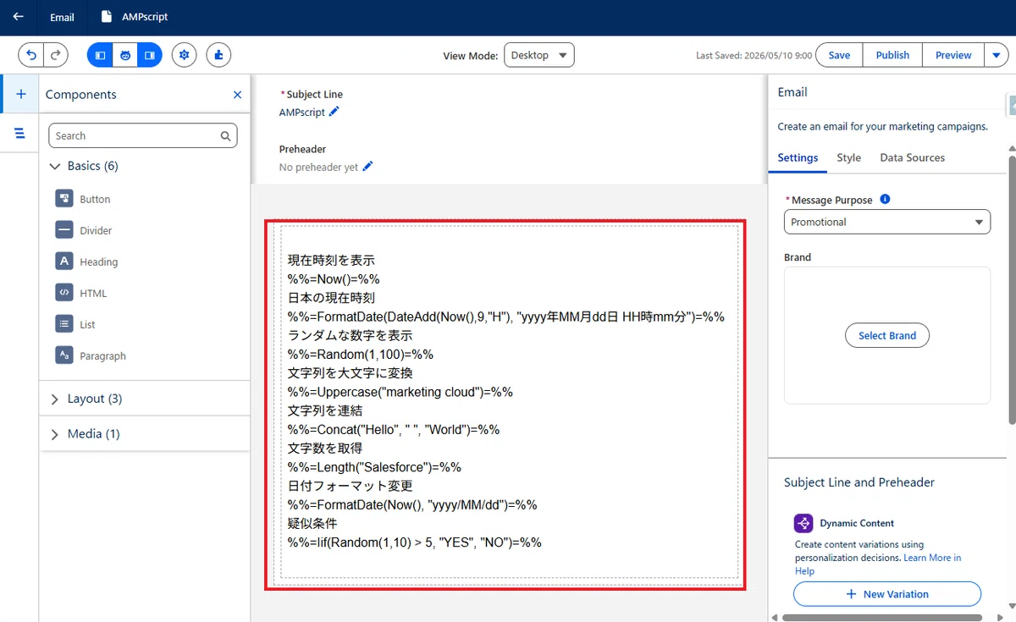This screenshot has height=622, width=1016.
Task: Click the Message Purpose info icon
Action: [x=885, y=200]
